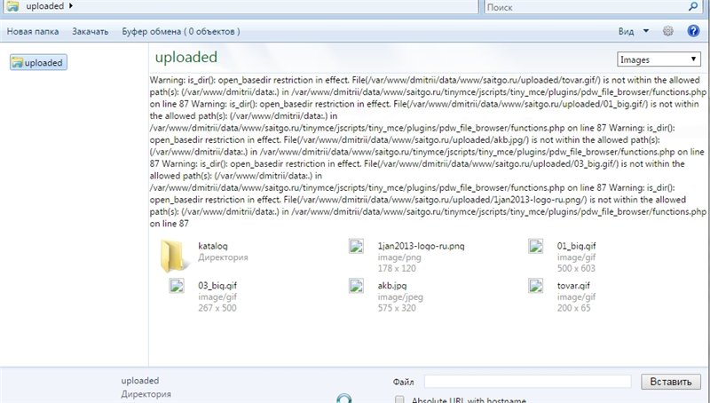
Task: Click the folder icon in the address bar
Action: (12, 6)
